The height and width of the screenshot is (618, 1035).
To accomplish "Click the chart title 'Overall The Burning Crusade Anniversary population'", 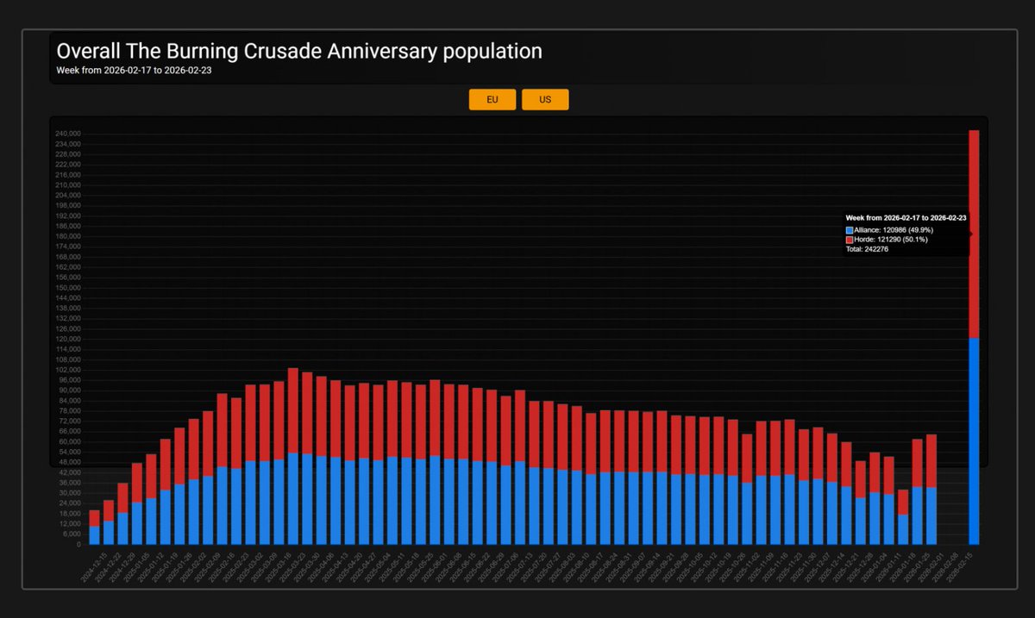I will pos(299,51).
